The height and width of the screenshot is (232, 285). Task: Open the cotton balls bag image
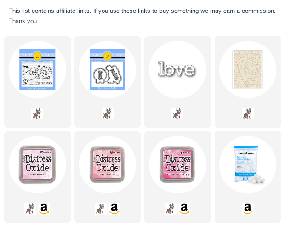coord(248,164)
